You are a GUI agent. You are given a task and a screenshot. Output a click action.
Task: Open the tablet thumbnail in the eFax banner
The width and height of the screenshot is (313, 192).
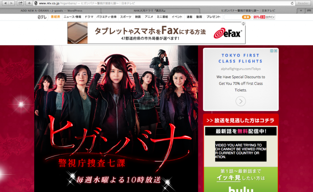[x=78, y=33]
